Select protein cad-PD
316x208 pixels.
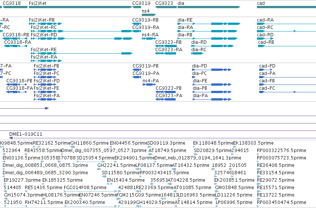click(267, 66)
